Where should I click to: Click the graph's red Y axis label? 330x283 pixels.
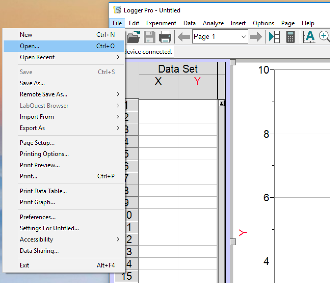coord(243,233)
